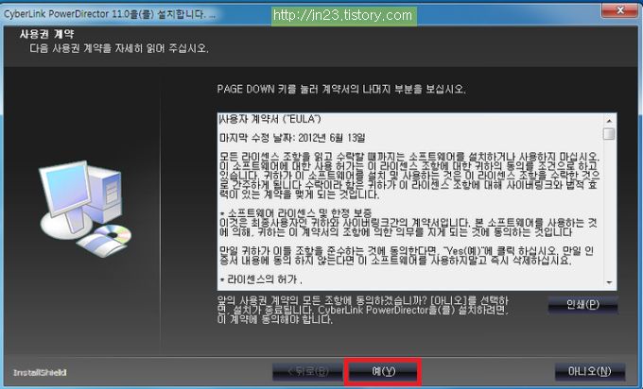Click the "사용자 계약서 ("EULA")" heading text

[x=269, y=119]
